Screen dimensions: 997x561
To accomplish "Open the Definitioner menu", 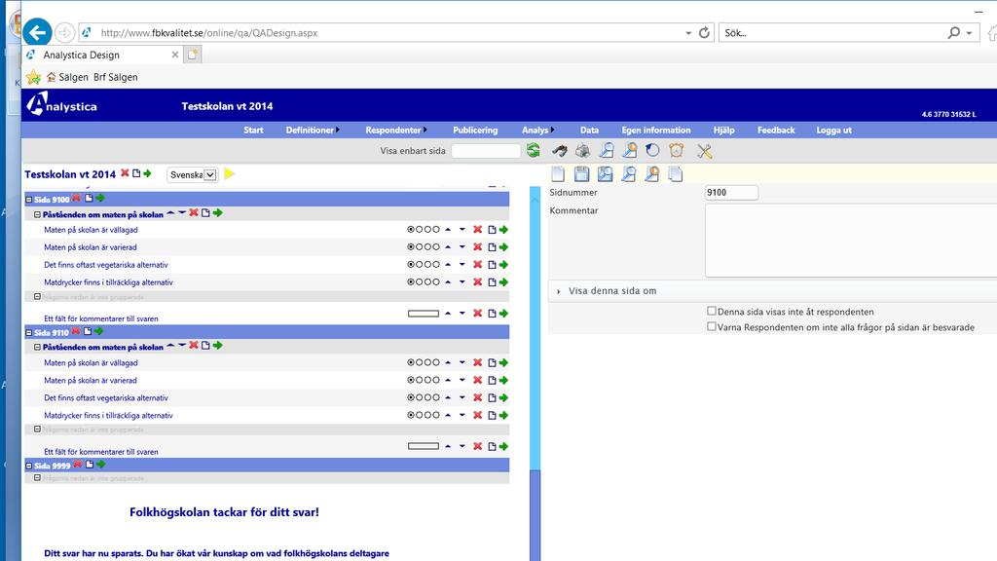I will click(x=313, y=130).
